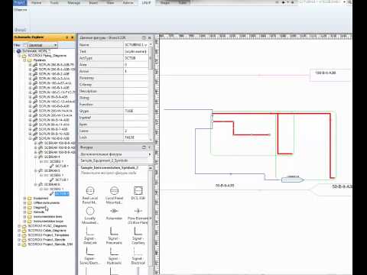Open the additional shapes flyout arrow
This screenshot has width=367, height=275.
pos(150,154)
